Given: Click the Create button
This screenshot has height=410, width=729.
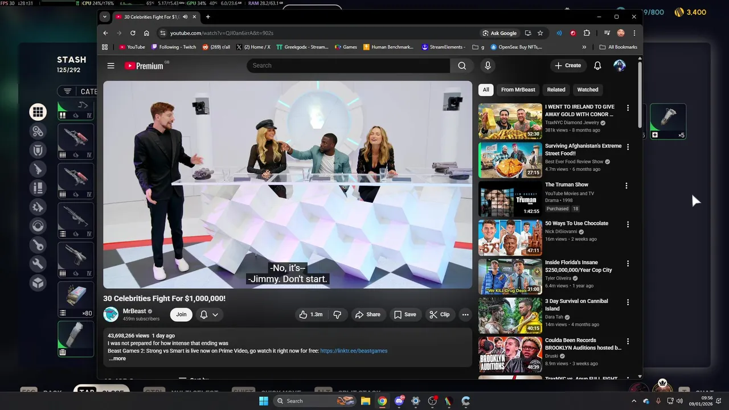Looking at the screenshot, I should point(568,65).
